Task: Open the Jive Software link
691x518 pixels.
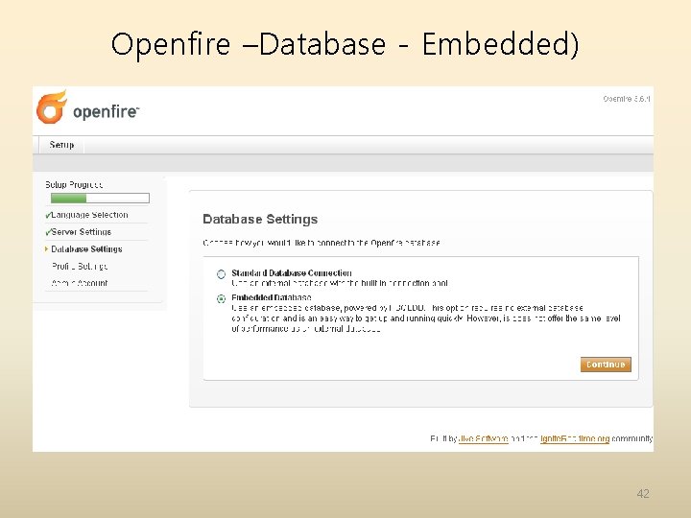Action: point(483,438)
